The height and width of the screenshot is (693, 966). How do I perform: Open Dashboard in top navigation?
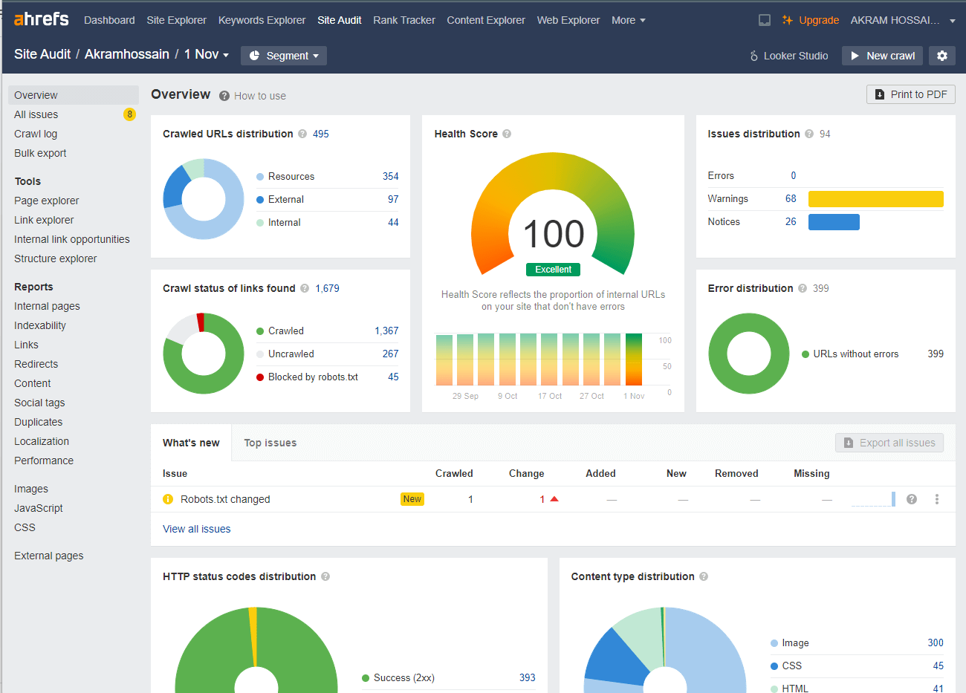point(109,20)
